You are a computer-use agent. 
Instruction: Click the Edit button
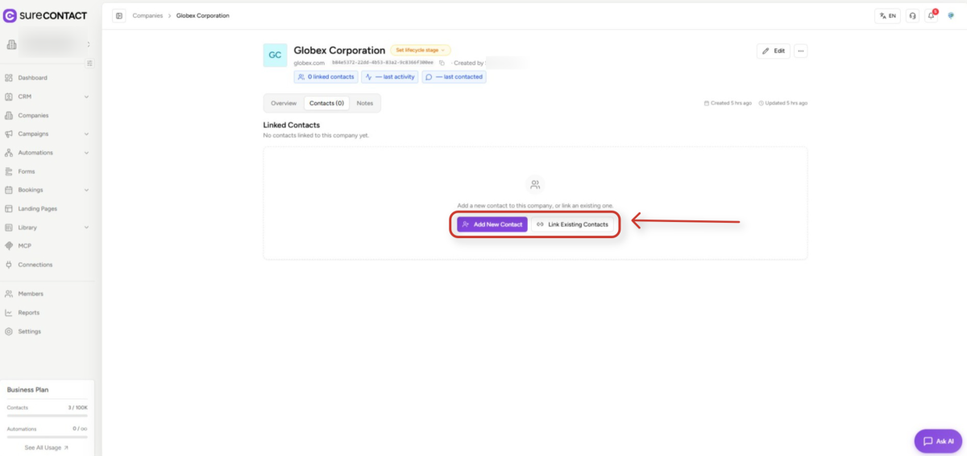[774, 51]
